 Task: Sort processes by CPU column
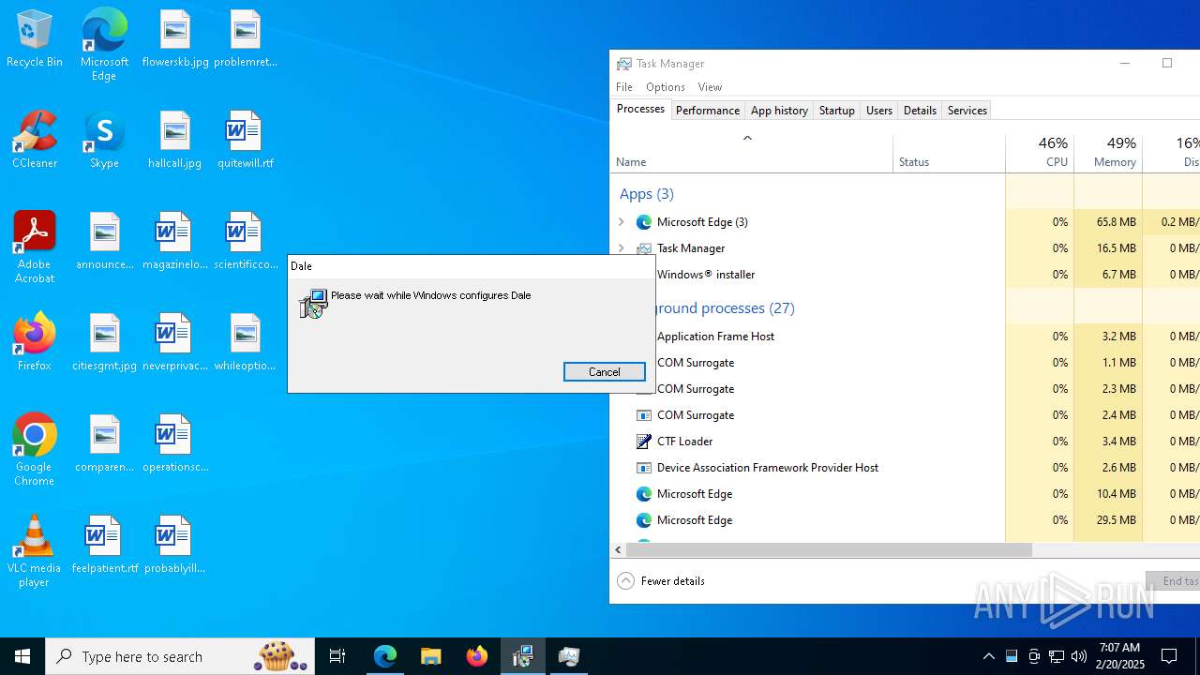pyautogui.click(x=1040, y=155)
